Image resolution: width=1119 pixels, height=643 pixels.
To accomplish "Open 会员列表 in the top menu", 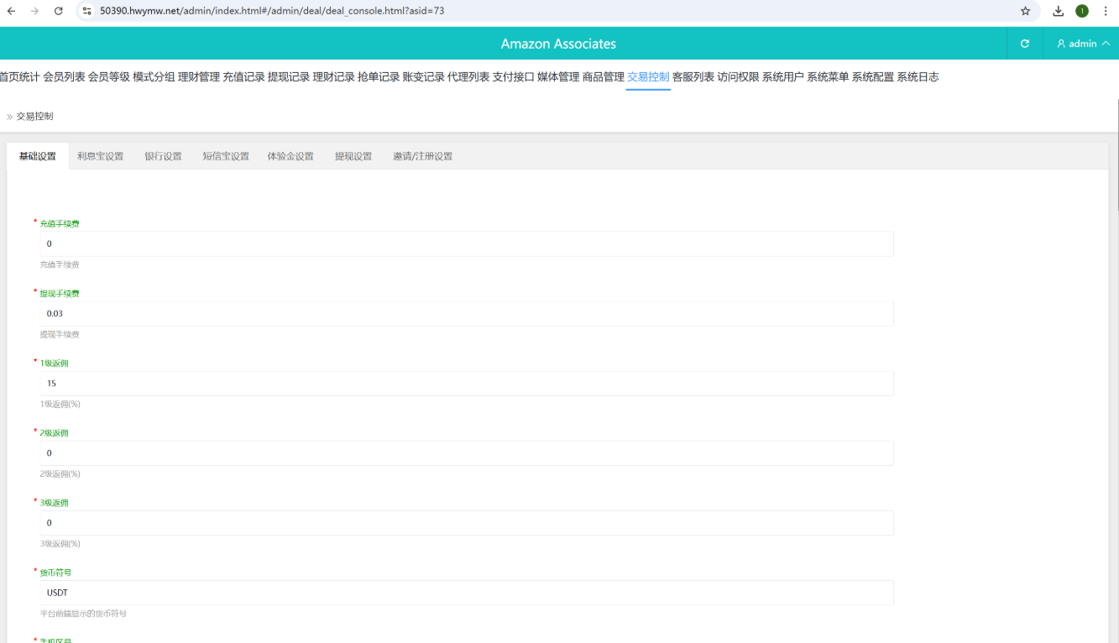I will 64,77.
